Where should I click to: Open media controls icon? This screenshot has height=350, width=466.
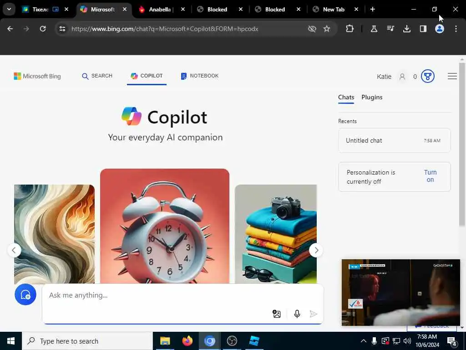pyautogui.click(x=390, y=29)
